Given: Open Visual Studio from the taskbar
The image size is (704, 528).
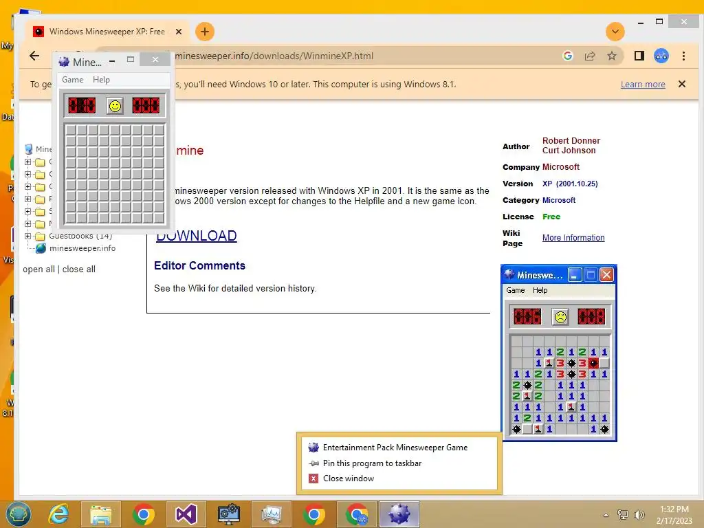Looking at the screenshot, I should (x=186, y=514).
